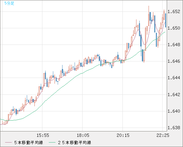
Task: Click the 15:55 time axis label
Action: point(43,135)
